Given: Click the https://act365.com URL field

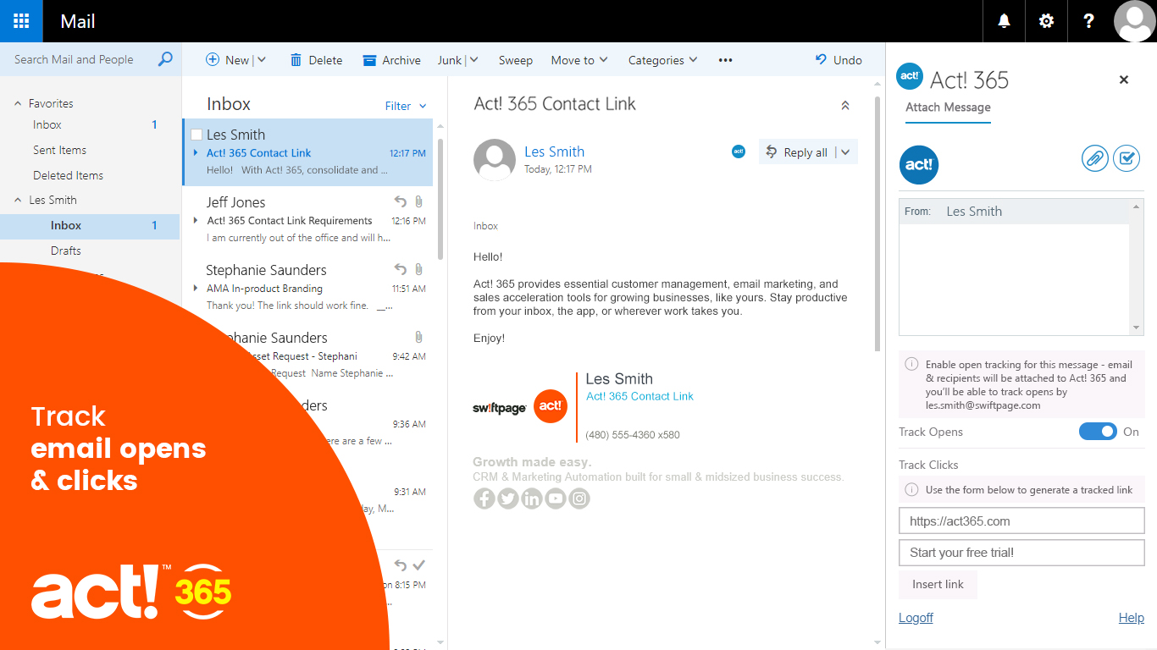Looking at the screenshot, I should click(1021, 521).
